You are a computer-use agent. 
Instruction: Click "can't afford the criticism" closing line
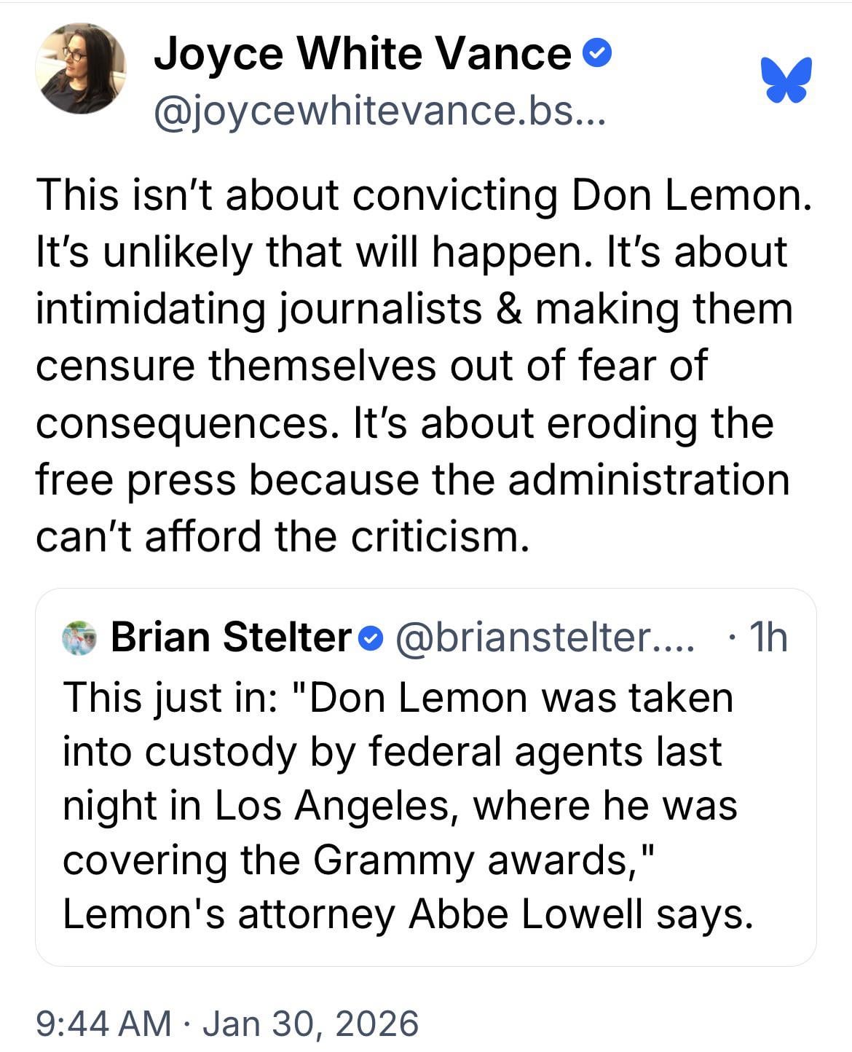point(281,537)
